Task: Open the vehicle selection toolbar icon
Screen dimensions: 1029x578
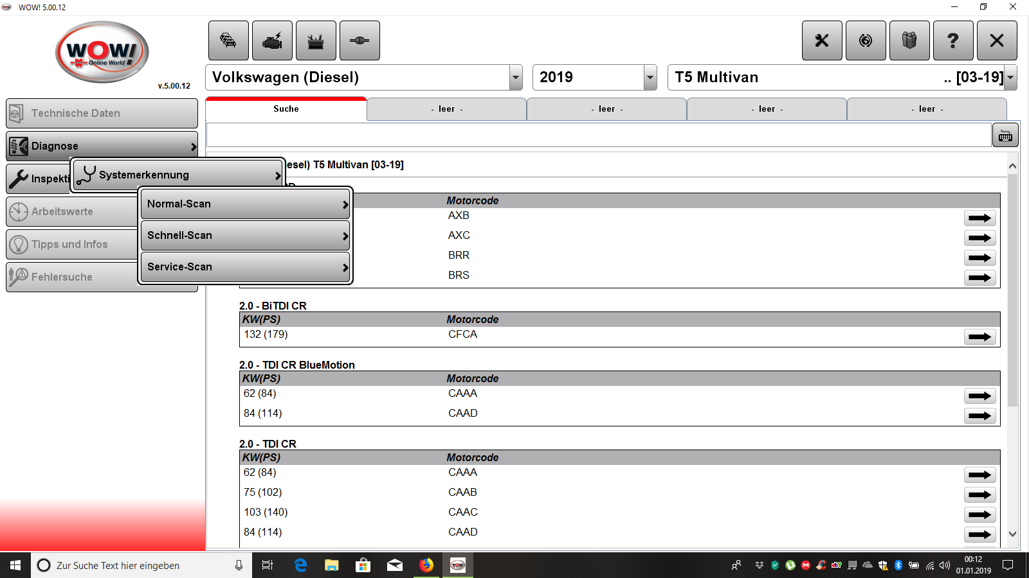Action: click(x=228, y=40)
